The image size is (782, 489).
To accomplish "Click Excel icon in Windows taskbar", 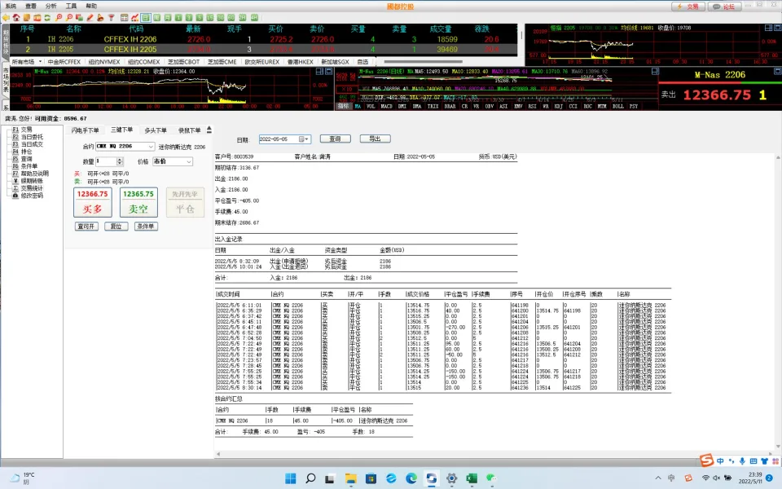I will click(470, 478).
